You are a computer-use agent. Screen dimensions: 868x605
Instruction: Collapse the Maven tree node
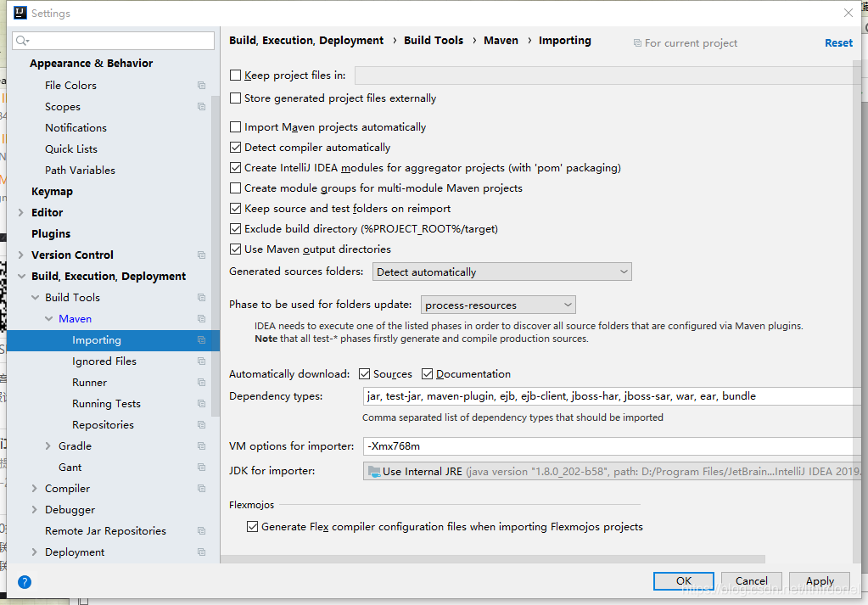coord(48,319)
